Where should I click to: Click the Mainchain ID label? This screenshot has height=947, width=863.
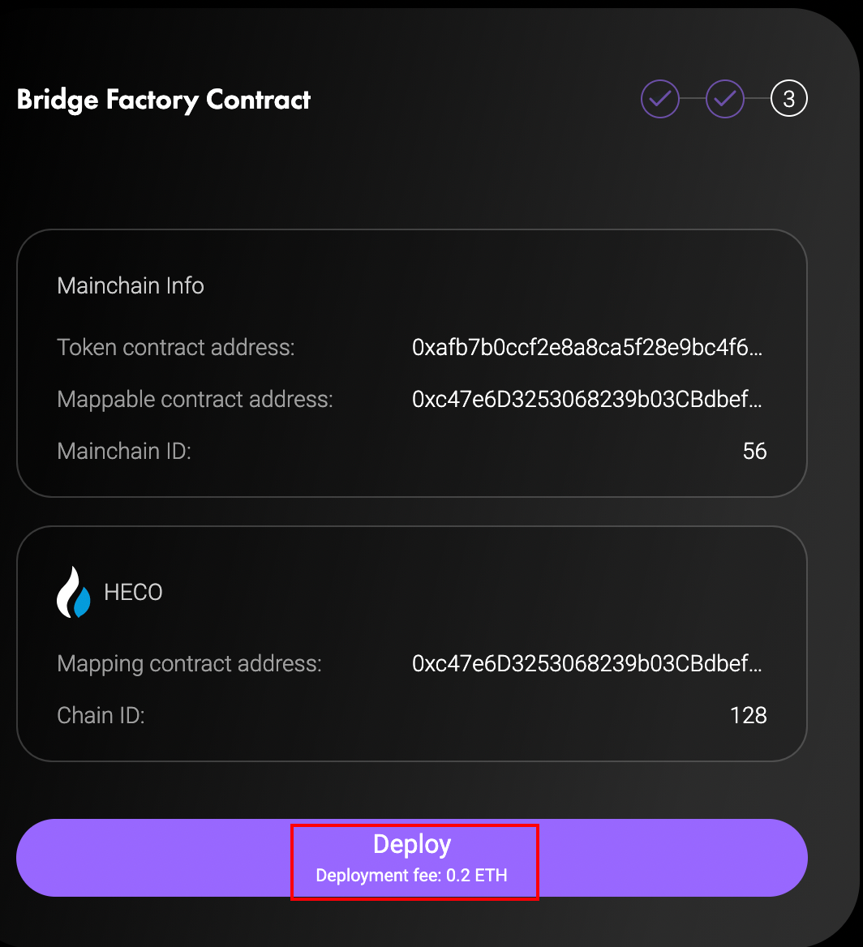[x=124, y=451]
